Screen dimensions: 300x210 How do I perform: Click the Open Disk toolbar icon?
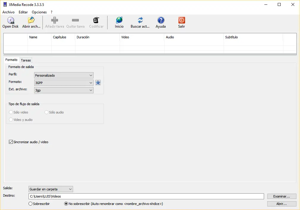pos(11,20)
